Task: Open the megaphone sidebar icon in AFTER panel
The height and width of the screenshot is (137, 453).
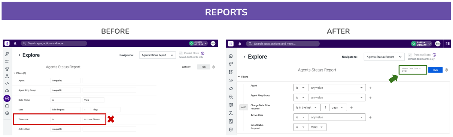Action: 231,88
